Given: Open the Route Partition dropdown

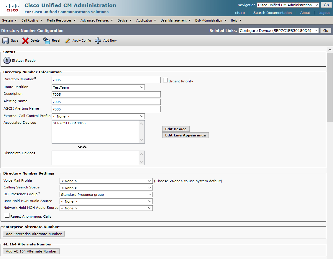Looking at the screenshot, I should pyautogui.click(x=98, y=87).
